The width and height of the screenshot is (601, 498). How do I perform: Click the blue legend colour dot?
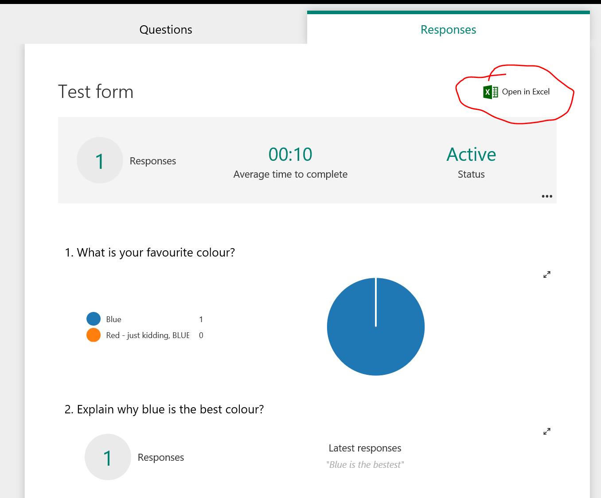tap(94, 319)
